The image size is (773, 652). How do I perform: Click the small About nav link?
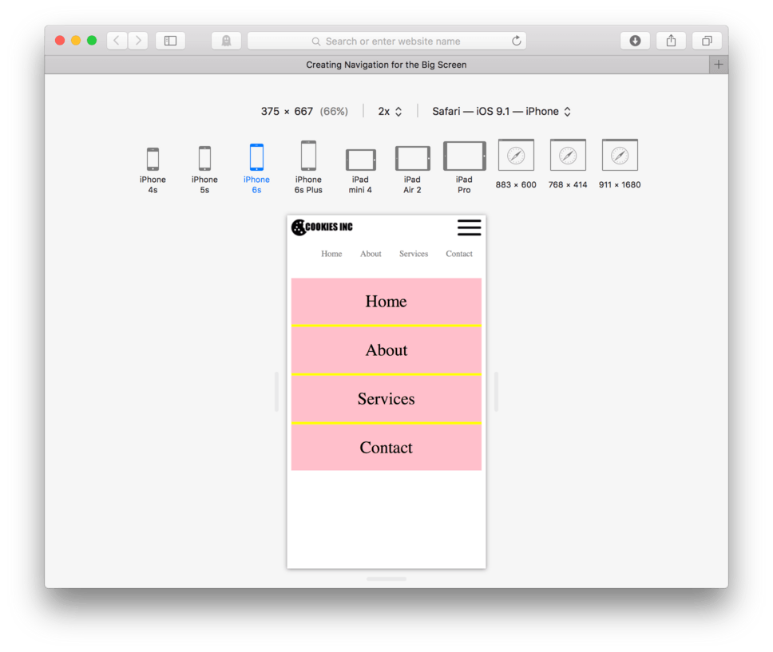371,254
